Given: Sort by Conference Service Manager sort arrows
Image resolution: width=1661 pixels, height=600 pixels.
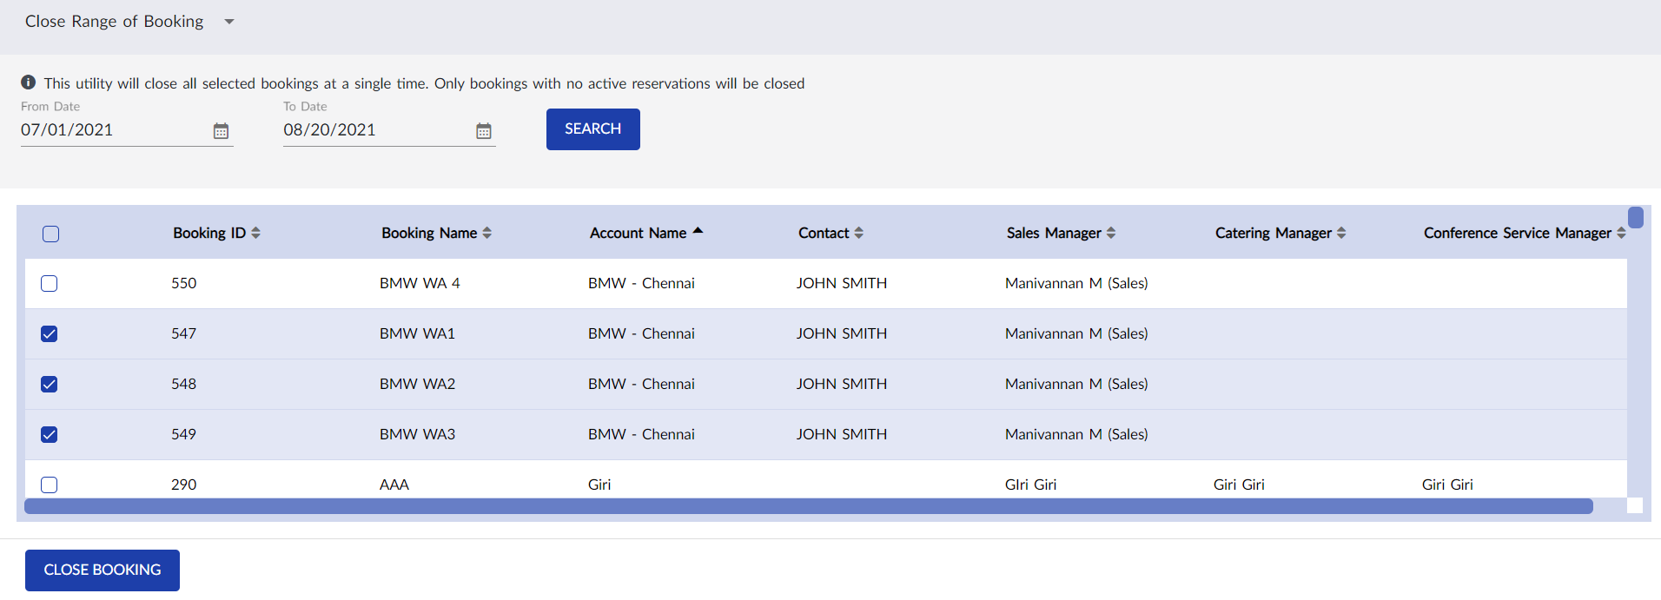Looking at the screenshot, I should click(x=1621, y=233).
